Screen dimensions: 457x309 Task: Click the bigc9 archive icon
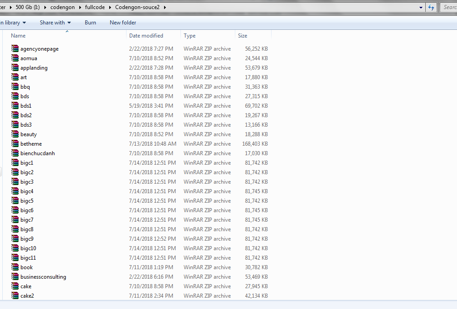click(x=15, y=238)
